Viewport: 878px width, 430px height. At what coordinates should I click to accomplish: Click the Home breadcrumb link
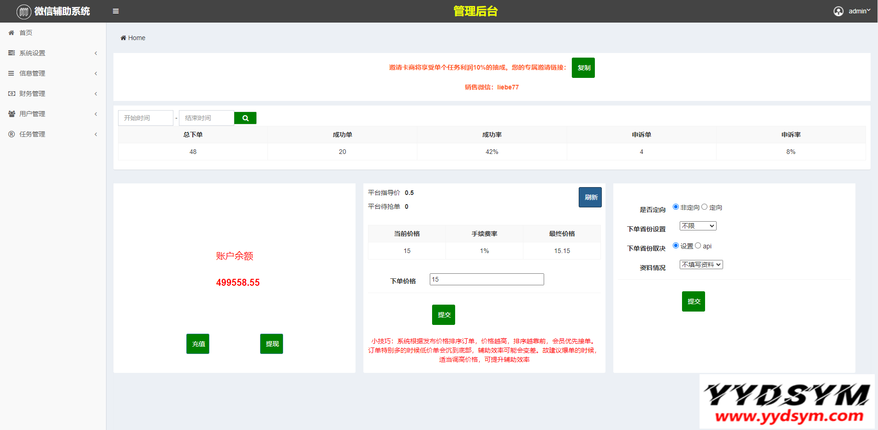[136, 37]
